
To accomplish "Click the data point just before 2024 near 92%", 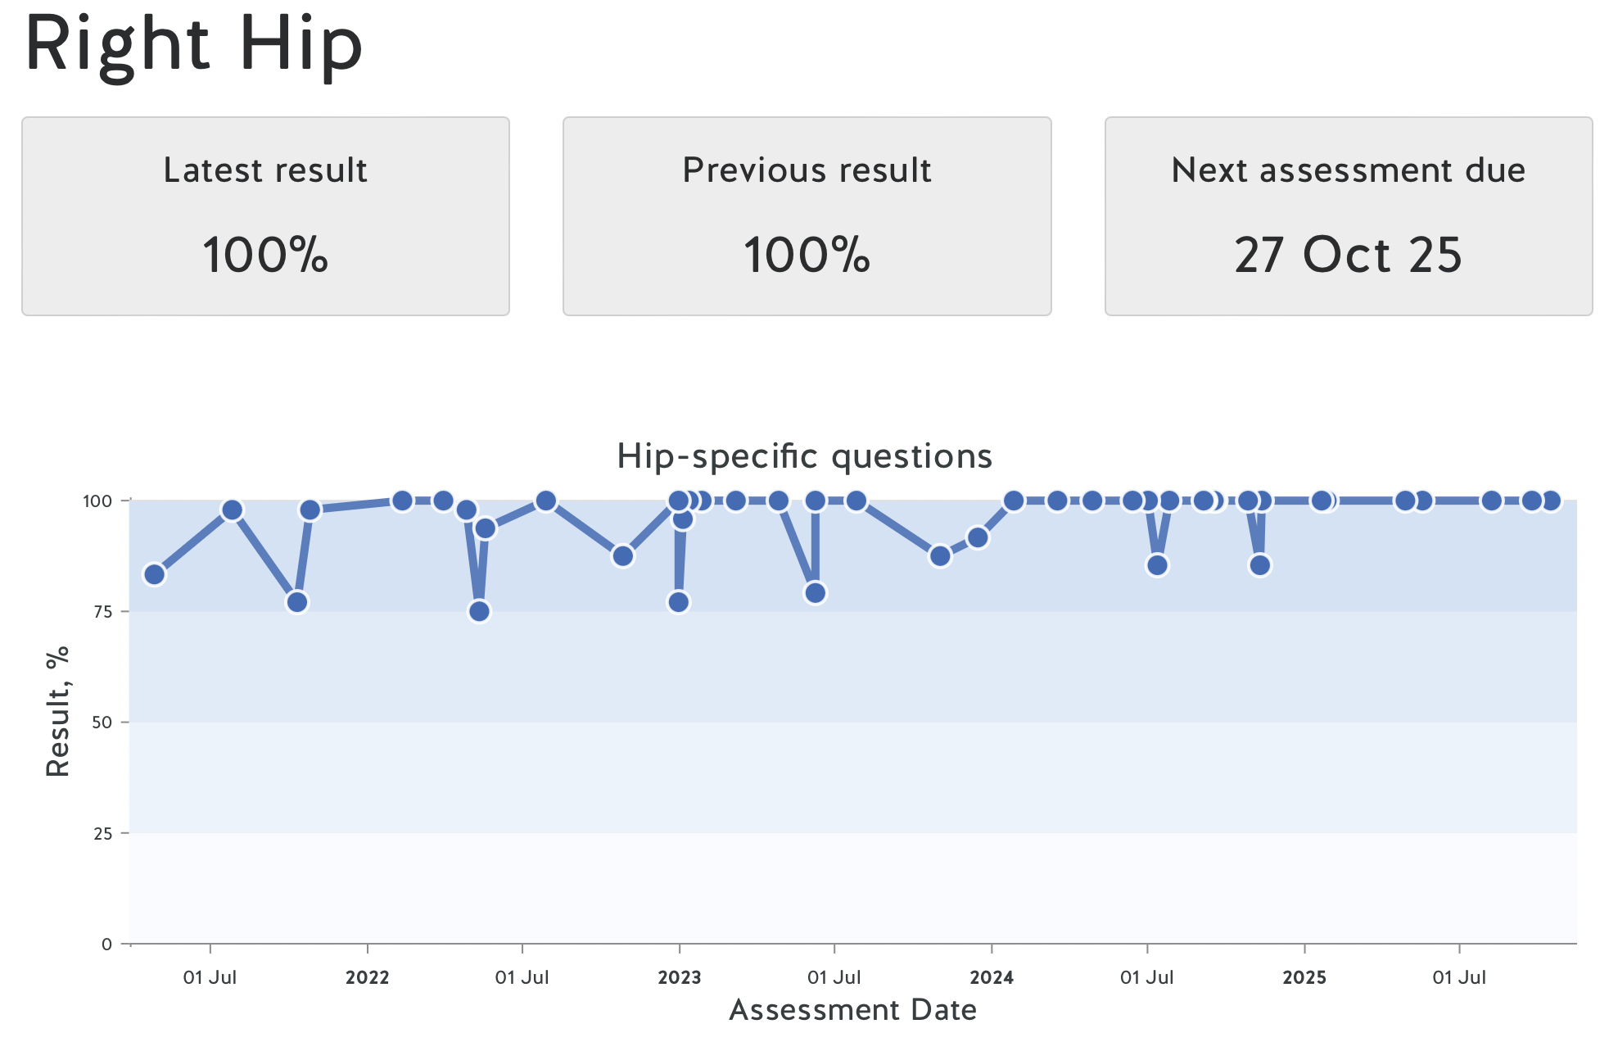I will tap(978, 537).
